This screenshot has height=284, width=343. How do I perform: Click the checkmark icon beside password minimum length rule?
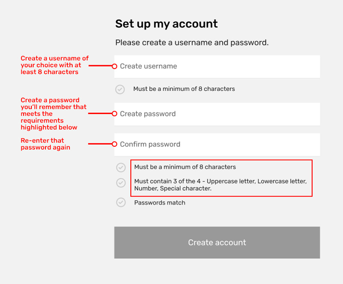(120, 167)
